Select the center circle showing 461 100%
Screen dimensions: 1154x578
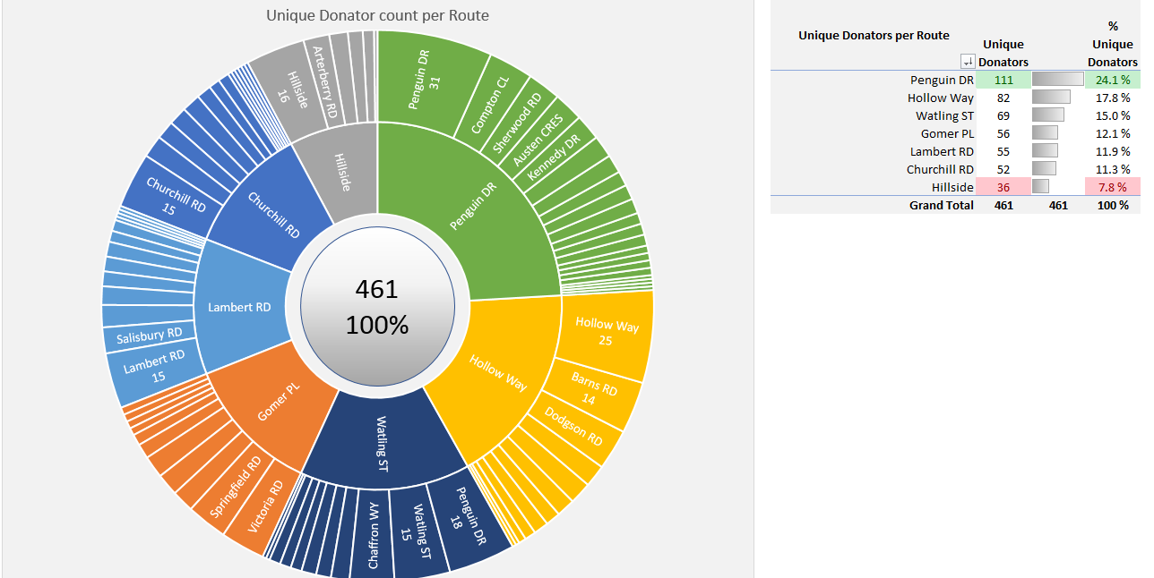click(377, 304)
